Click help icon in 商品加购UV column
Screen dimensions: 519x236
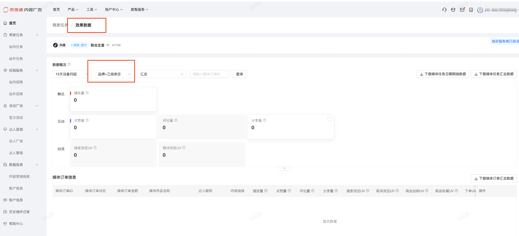[x=427, y=191]
